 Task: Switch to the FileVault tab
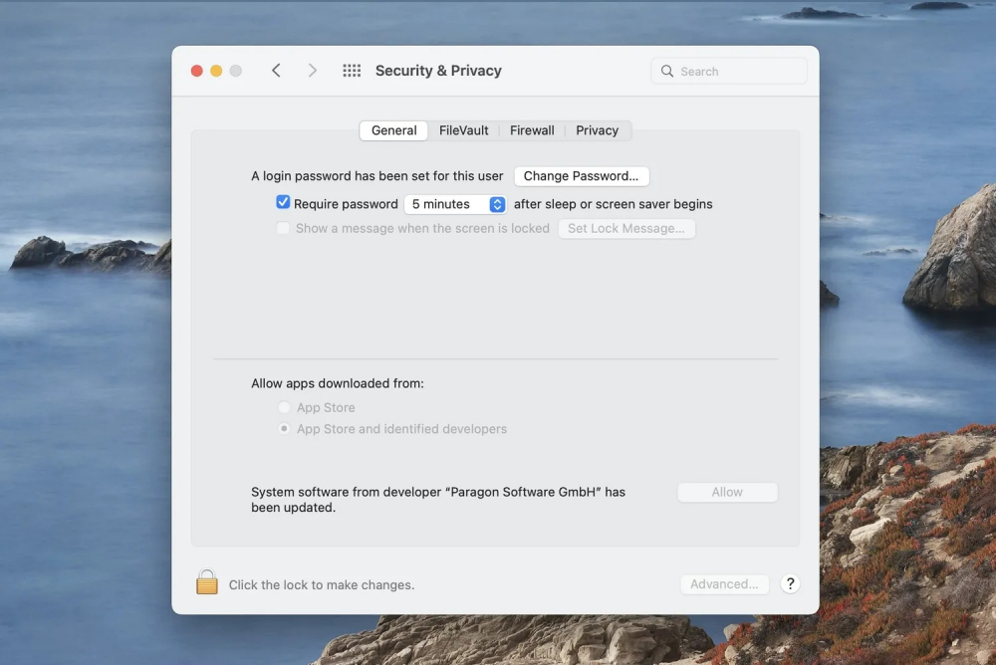464,130
